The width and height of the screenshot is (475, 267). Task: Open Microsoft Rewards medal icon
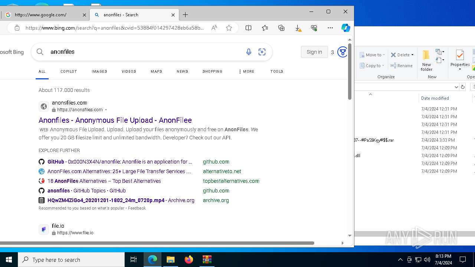coord(343,52)
